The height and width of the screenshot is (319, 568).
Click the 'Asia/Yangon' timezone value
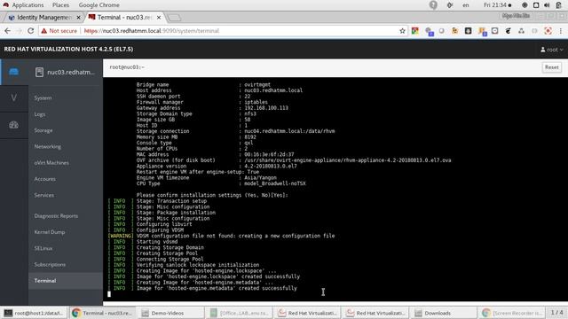tap(260, 178)
